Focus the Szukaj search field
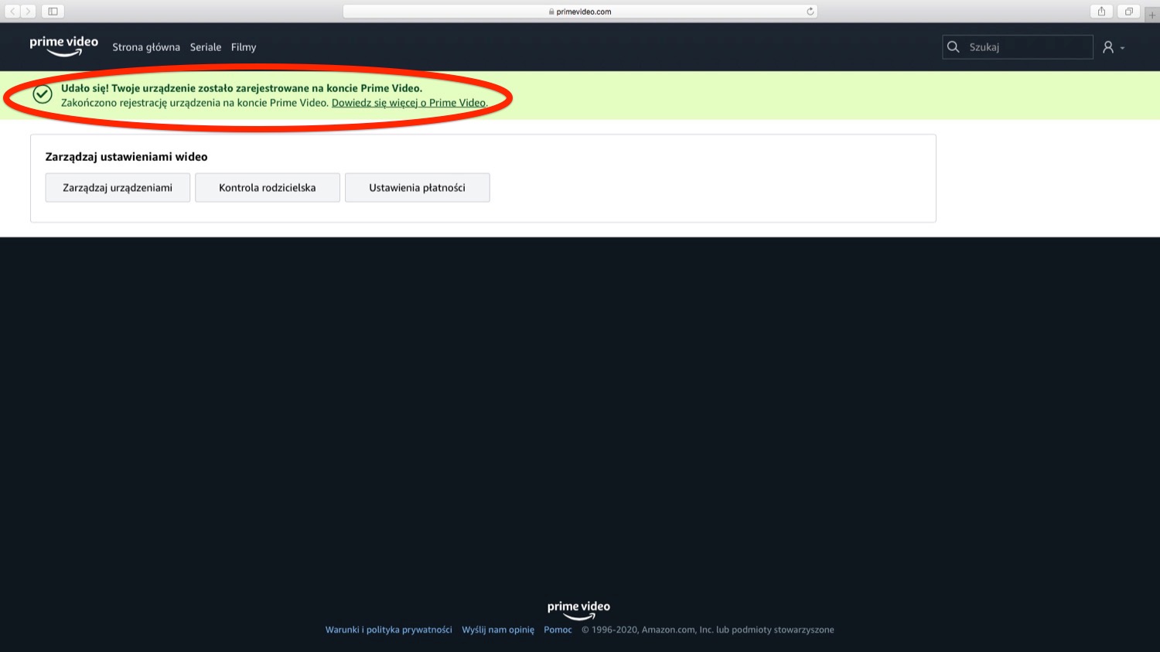Screen dimensions: 1160x652 pos(1026,47)
